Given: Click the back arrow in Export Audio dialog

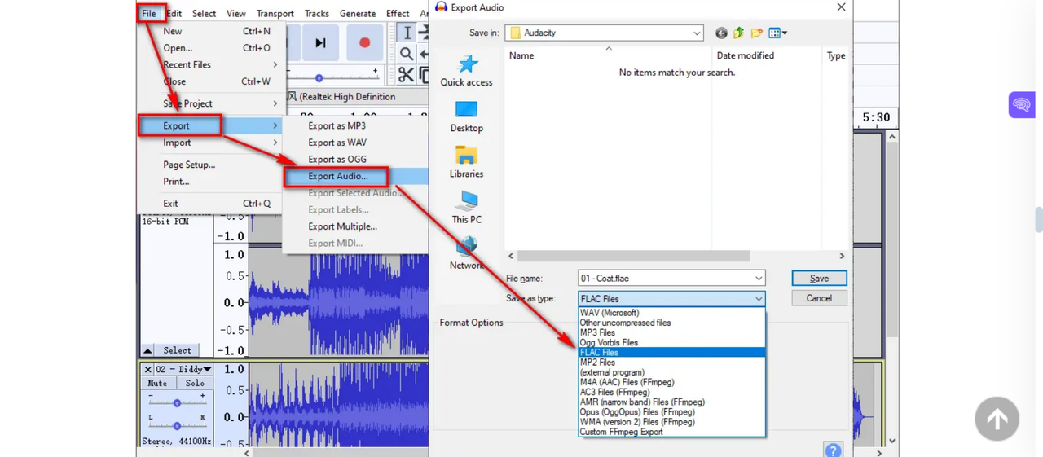Looking at the screenshot, I should pos(721,33).
